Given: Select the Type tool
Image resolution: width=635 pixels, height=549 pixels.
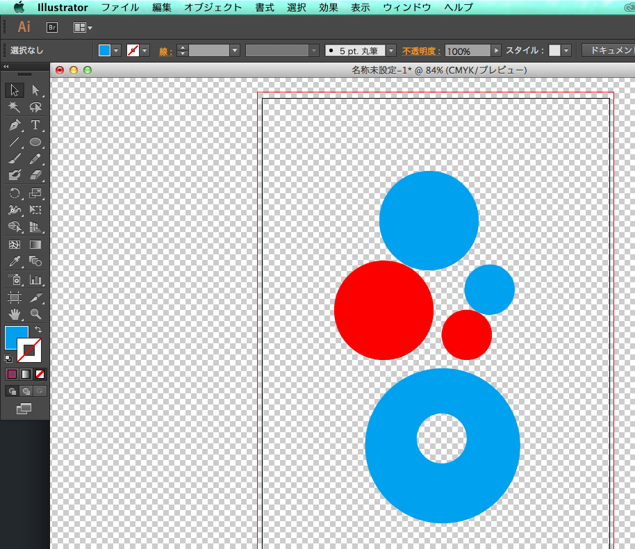Looking at the screenshot, I should tap(35, 125).
